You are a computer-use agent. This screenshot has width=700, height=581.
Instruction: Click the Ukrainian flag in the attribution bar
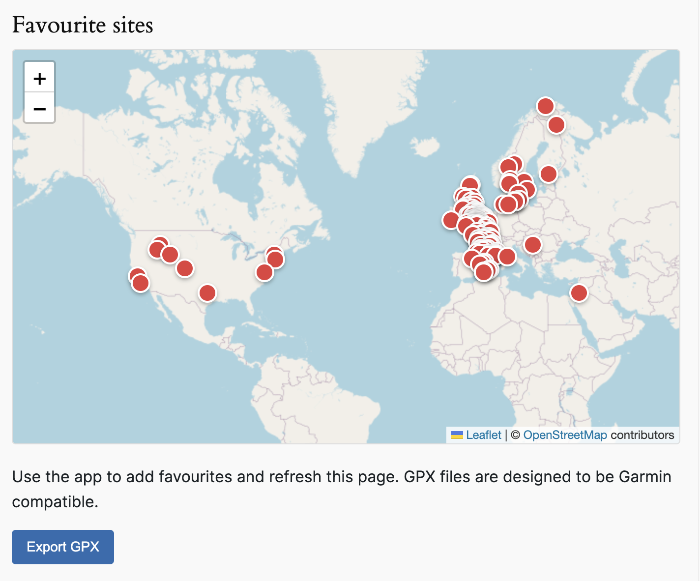click(x=457, y=435)
